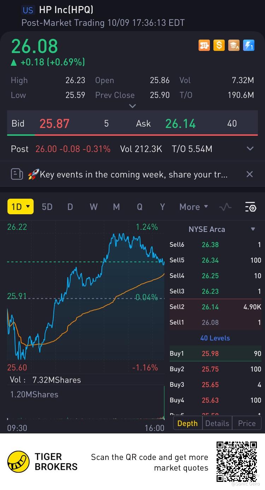Select the Sell2 26.14 order row

(x=215, y=307)
